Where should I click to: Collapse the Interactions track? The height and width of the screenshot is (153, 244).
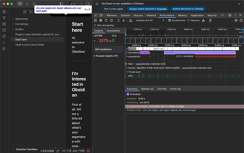[x=127, y=57]
